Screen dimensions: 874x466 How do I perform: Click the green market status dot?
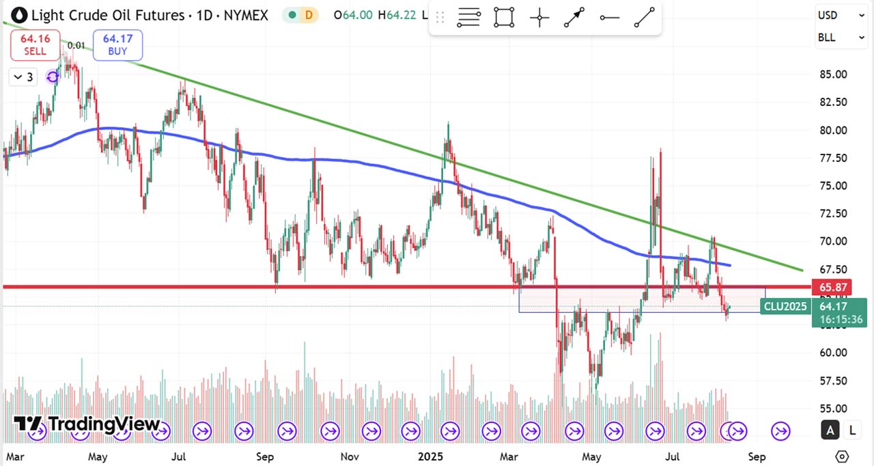[x=292, y=15]
